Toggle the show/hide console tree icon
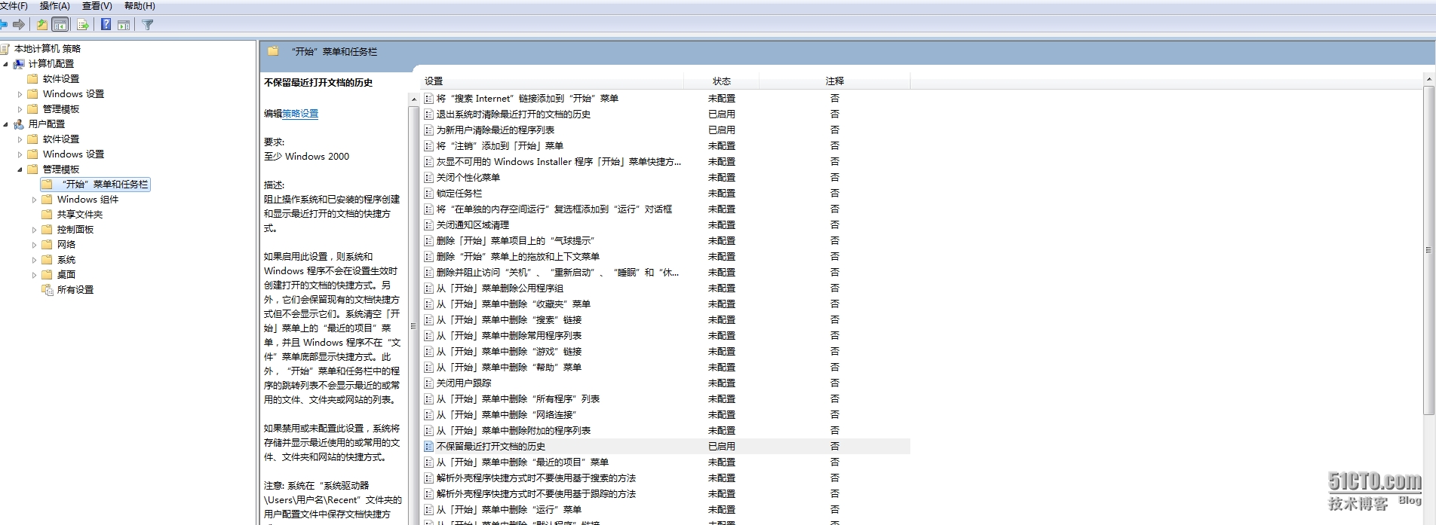The height and width of the screenshot is (525, 1436). 60,25
